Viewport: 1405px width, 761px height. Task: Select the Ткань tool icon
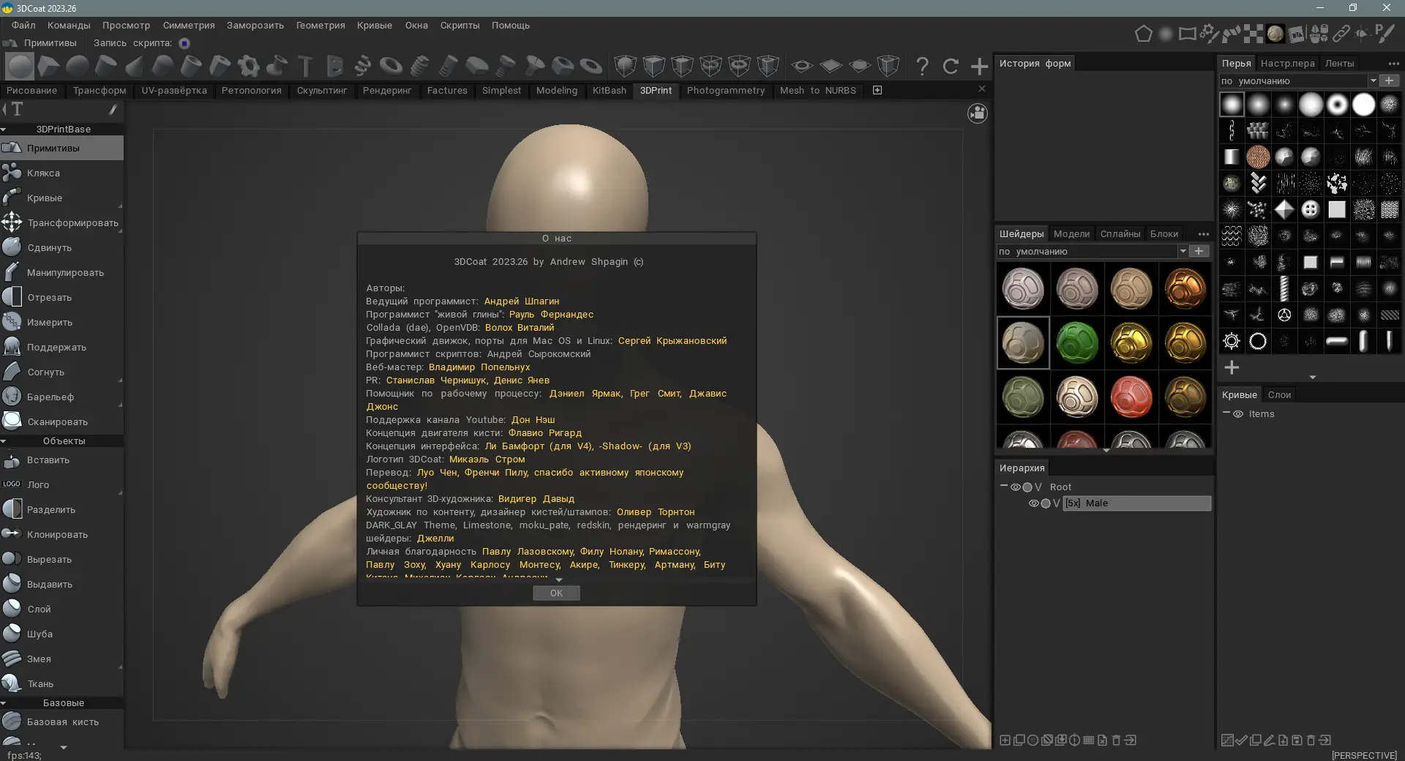[x=12, y=683]
